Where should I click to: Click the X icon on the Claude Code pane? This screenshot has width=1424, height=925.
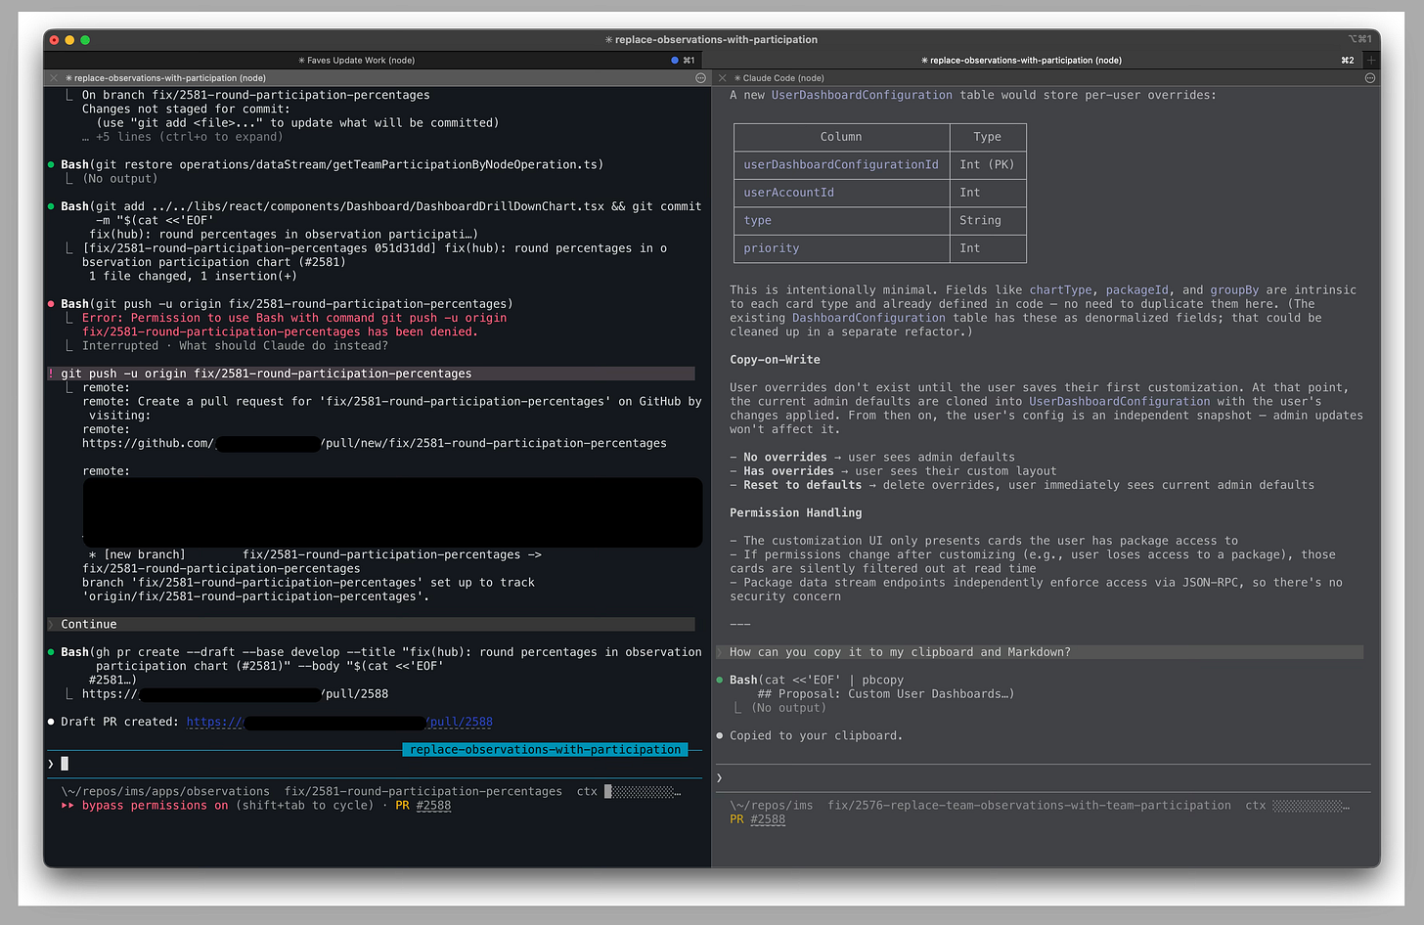coord(722,78)
